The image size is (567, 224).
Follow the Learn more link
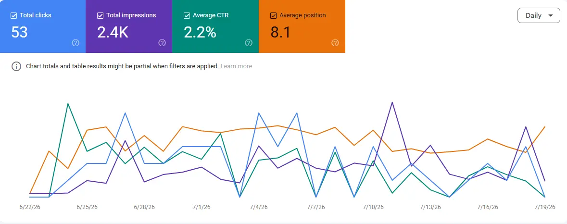tap(236, 66)
